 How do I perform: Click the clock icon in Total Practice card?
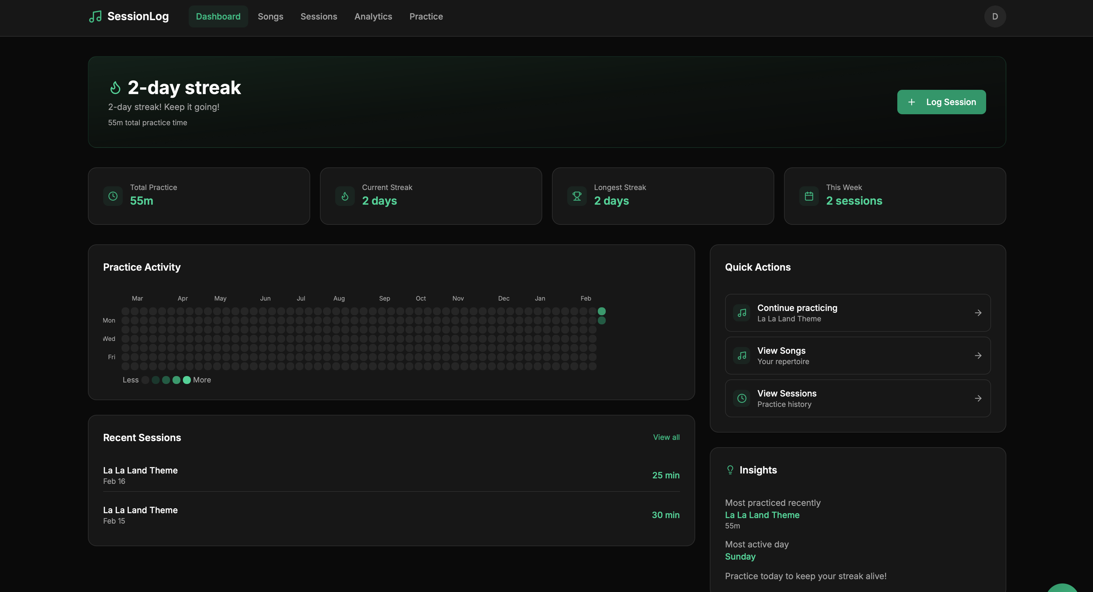[x=113, y=196]
